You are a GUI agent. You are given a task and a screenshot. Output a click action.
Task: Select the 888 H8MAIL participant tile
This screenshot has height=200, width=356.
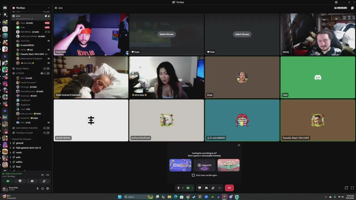click(91, 120)
